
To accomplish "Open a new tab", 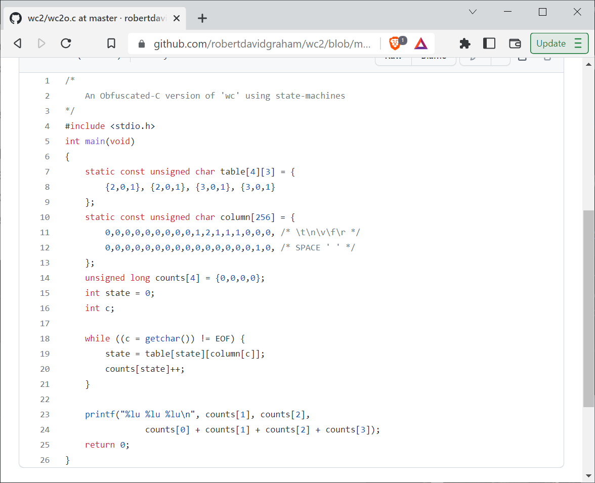I will pos(202,18).
